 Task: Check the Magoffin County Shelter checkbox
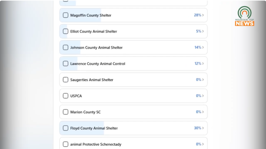(x=66, y=15)
